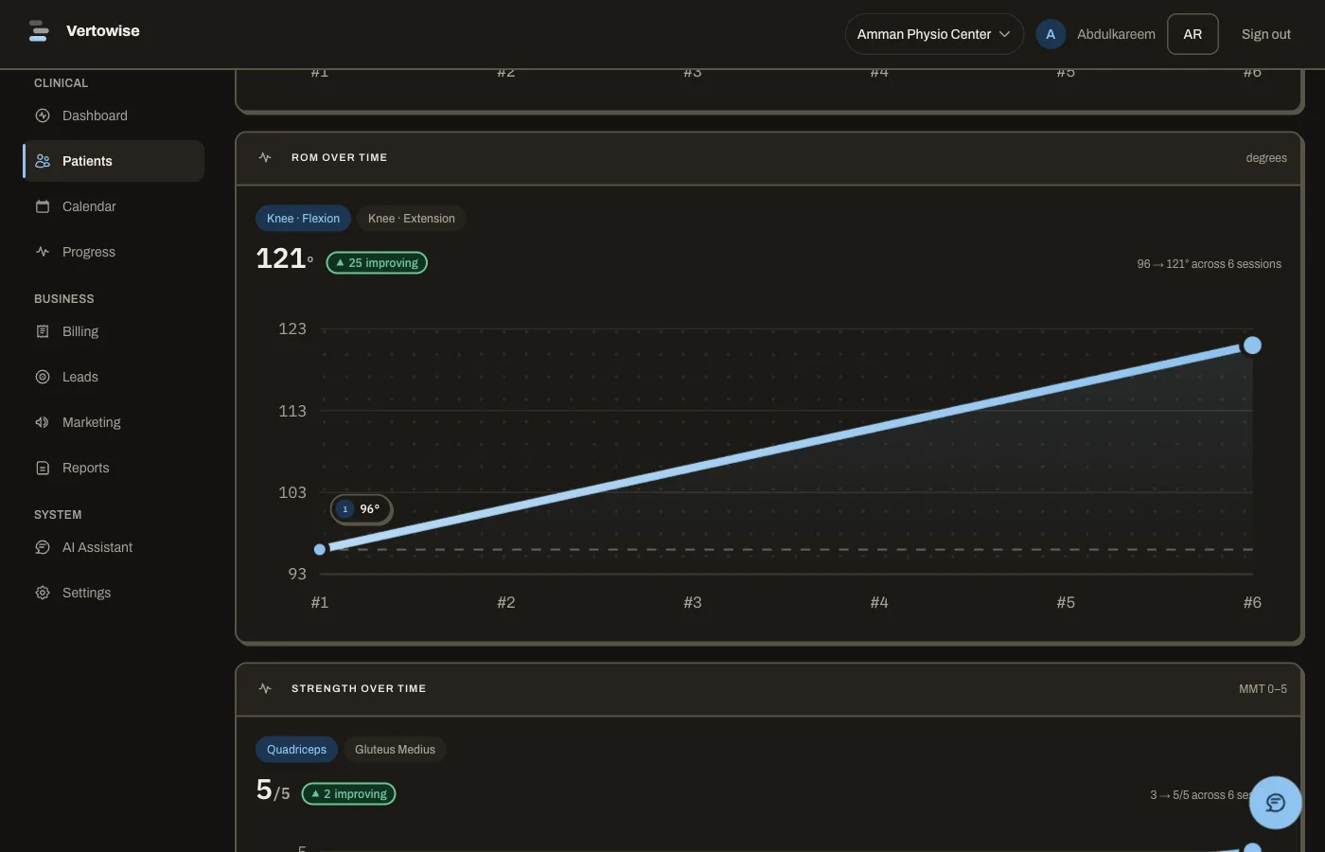The height and width of the screenshot is (852, 1325).
Task: Switch chart to Knee · Extension
Action: 412,219
